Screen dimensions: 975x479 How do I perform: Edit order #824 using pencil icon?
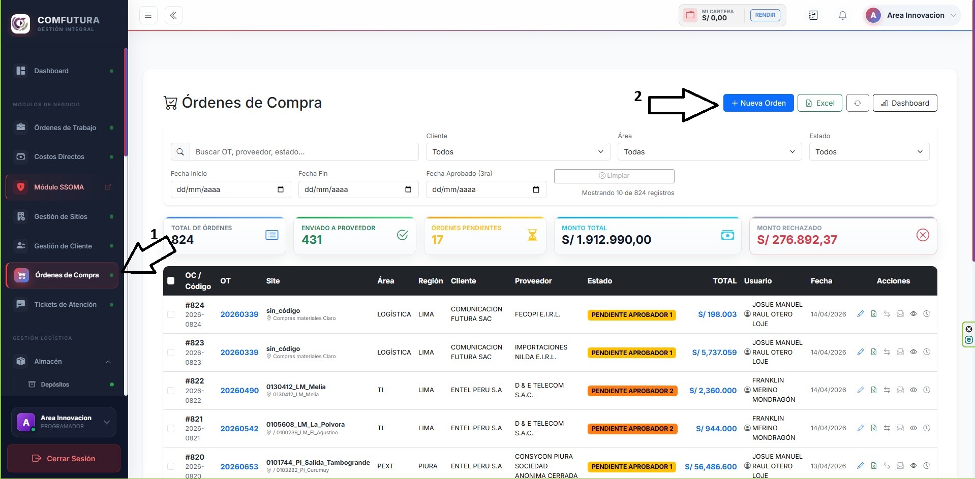[860, 314]
